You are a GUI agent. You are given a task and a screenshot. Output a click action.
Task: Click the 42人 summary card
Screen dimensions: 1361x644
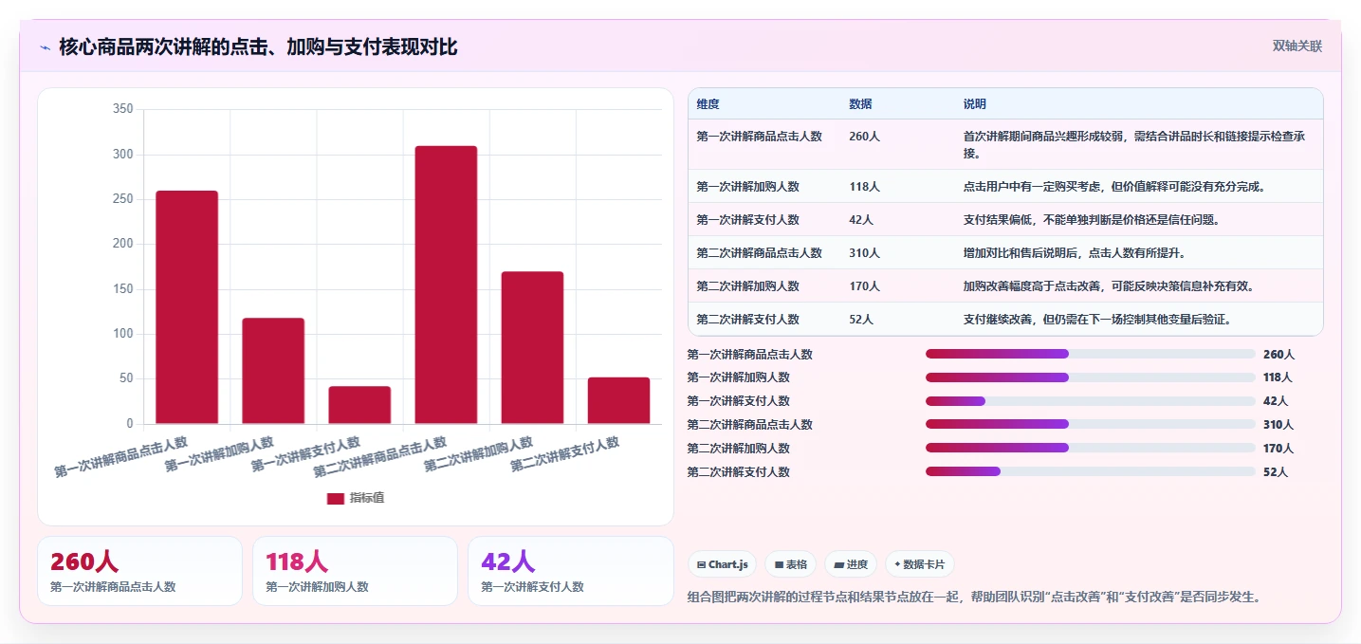pos(570,571)
